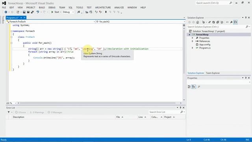
Task: Expand the Properties tree node
Action: point(193,38)
